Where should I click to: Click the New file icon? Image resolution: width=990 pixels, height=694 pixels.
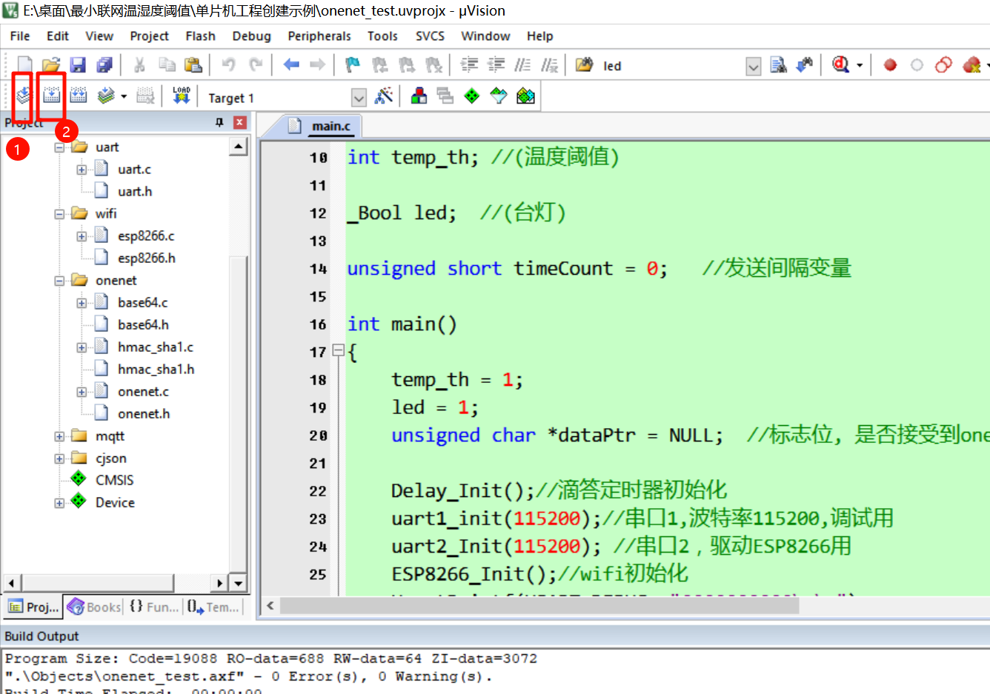tap(24, 65)
